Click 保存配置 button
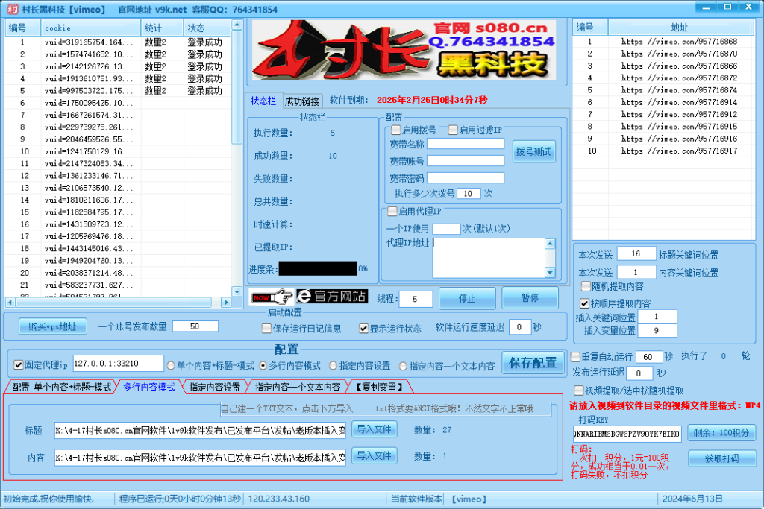 (533, 363)
